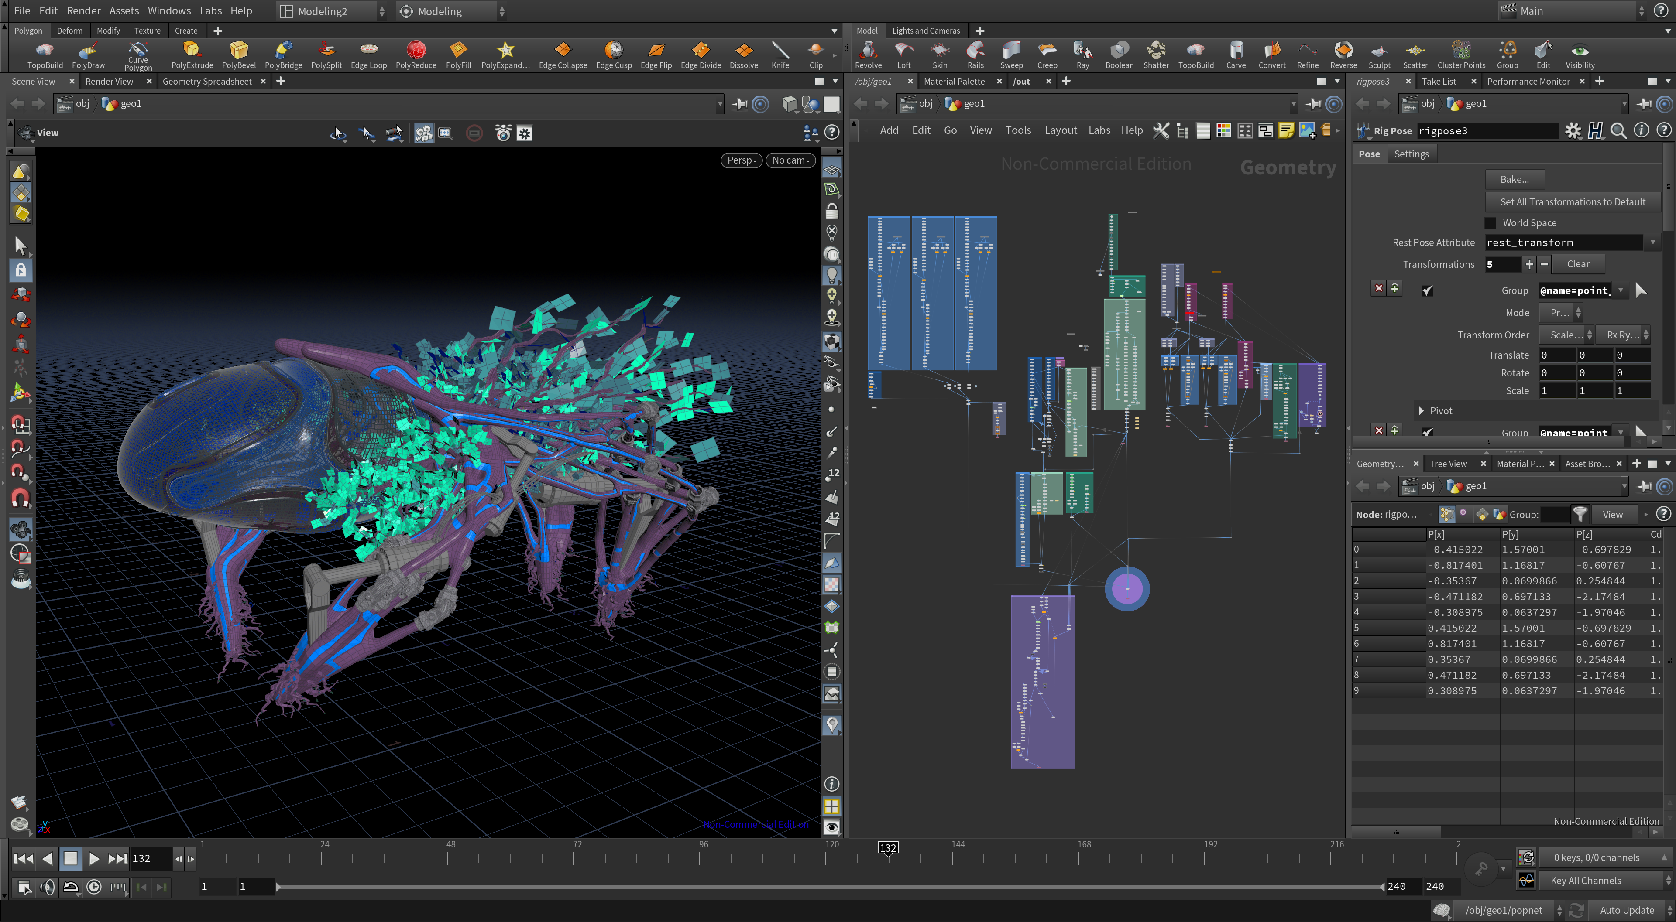Click the Bake... button
The width and height of the screenshot is (1676, 922).
pyautogui.click(x=1514, y=179)
